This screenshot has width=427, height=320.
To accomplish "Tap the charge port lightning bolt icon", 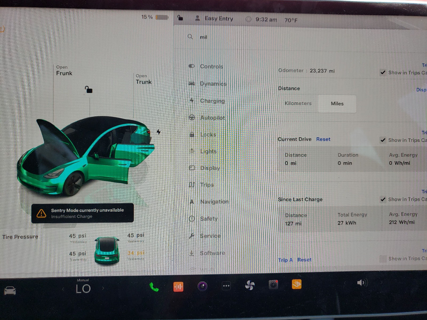I will (159, 132).
